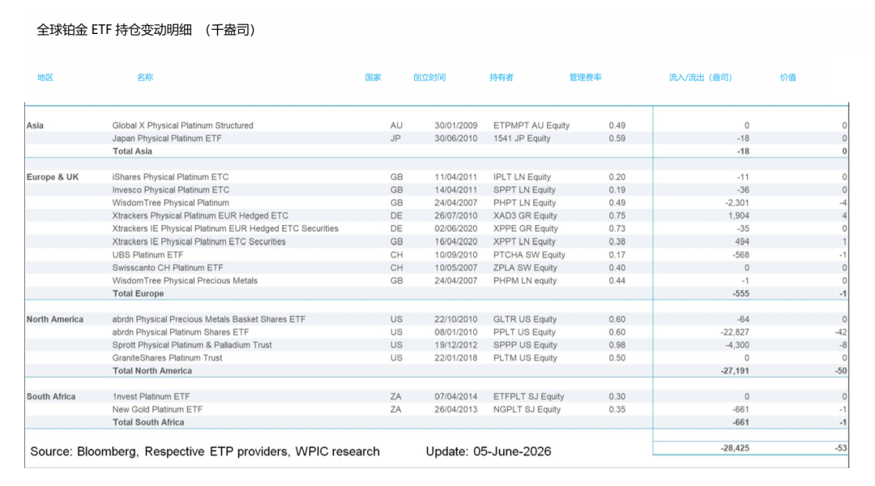Click the Total North America row label
Viewport: 875px width, 486px height.
point(152,370)
